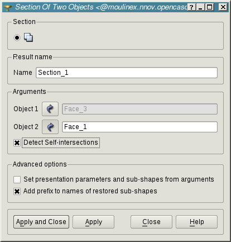Click the Close button at bottom
The width and height of the screenshot is (231, 242).
click(151, 222)
